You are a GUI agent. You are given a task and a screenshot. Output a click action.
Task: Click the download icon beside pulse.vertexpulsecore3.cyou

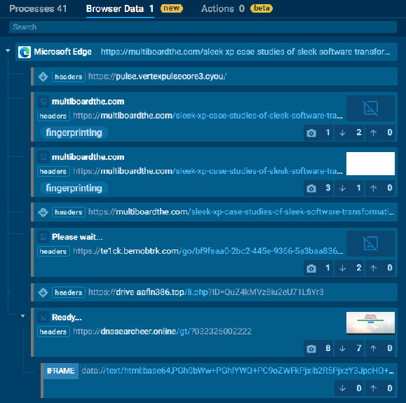[43, 76]
